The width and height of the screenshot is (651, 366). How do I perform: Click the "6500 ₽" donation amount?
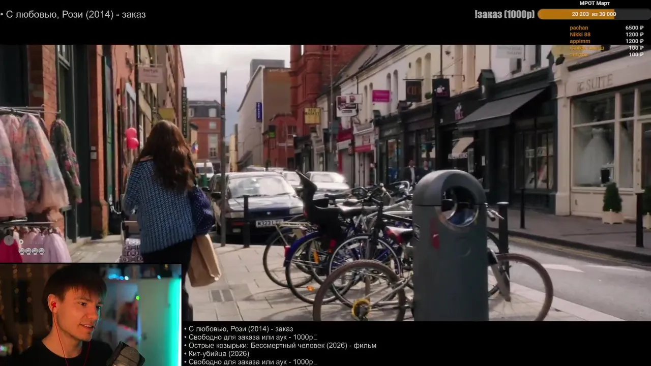click(634, 28)
